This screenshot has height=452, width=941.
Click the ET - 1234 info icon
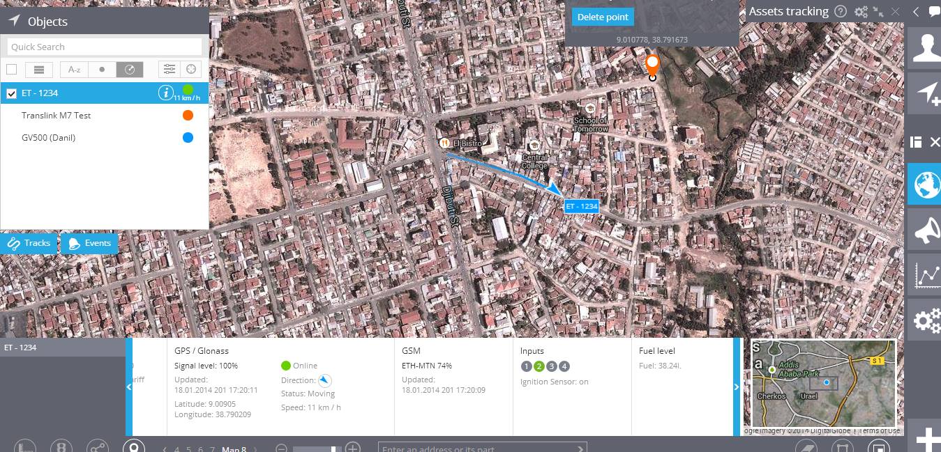point(165,93)
